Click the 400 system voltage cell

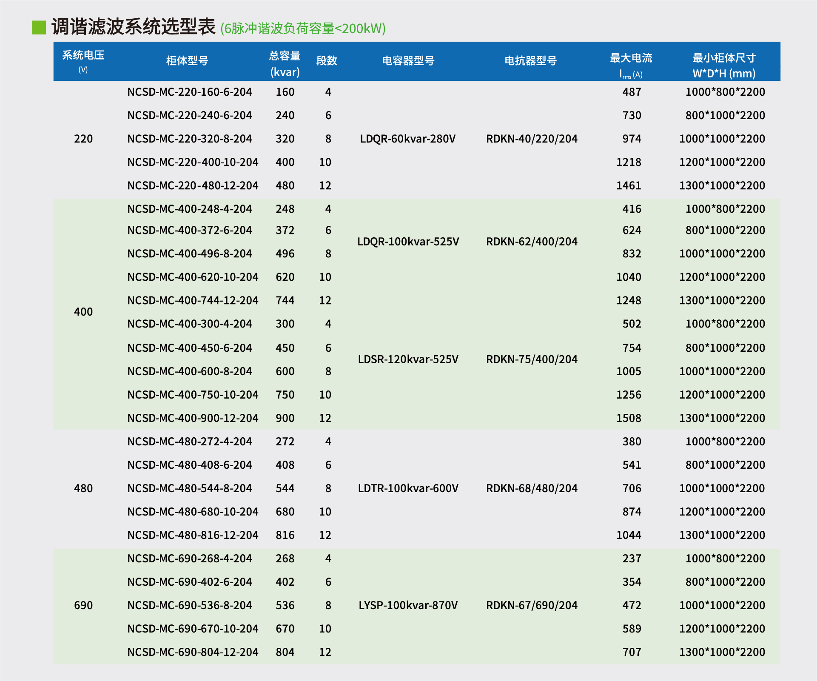(x=83, y=312)
